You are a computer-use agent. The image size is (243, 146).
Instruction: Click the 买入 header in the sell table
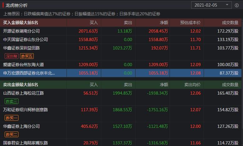(x=94, y=85)
